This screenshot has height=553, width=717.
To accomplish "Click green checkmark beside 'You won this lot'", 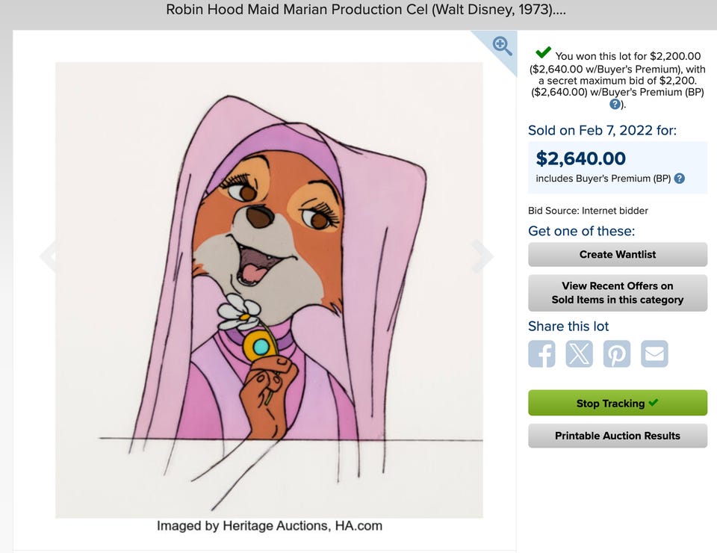I will pos(544,53).
